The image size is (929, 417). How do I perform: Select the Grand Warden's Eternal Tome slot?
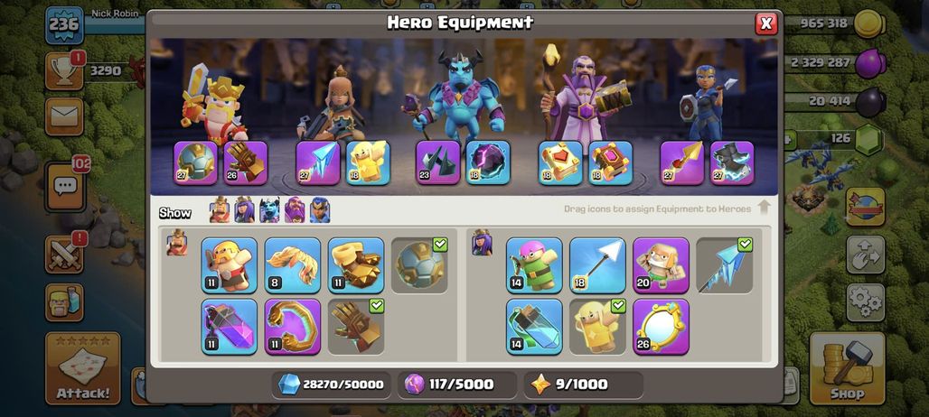click(560, 162)
